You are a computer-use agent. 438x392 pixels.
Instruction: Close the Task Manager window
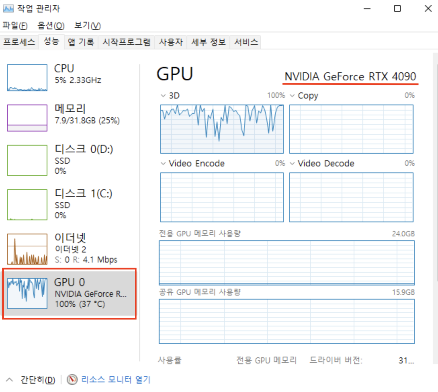coord(428,8)
